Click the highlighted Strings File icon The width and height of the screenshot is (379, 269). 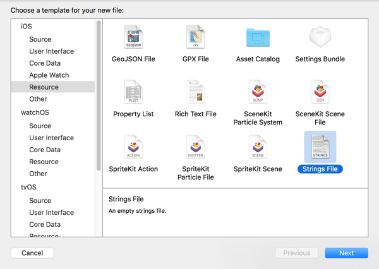[x=320, y=147]
